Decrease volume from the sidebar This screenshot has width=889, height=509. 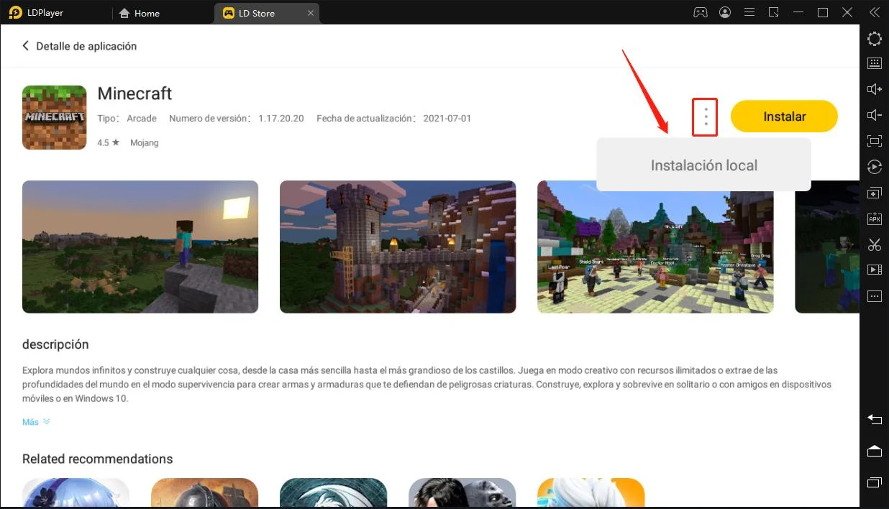(875, 115)
